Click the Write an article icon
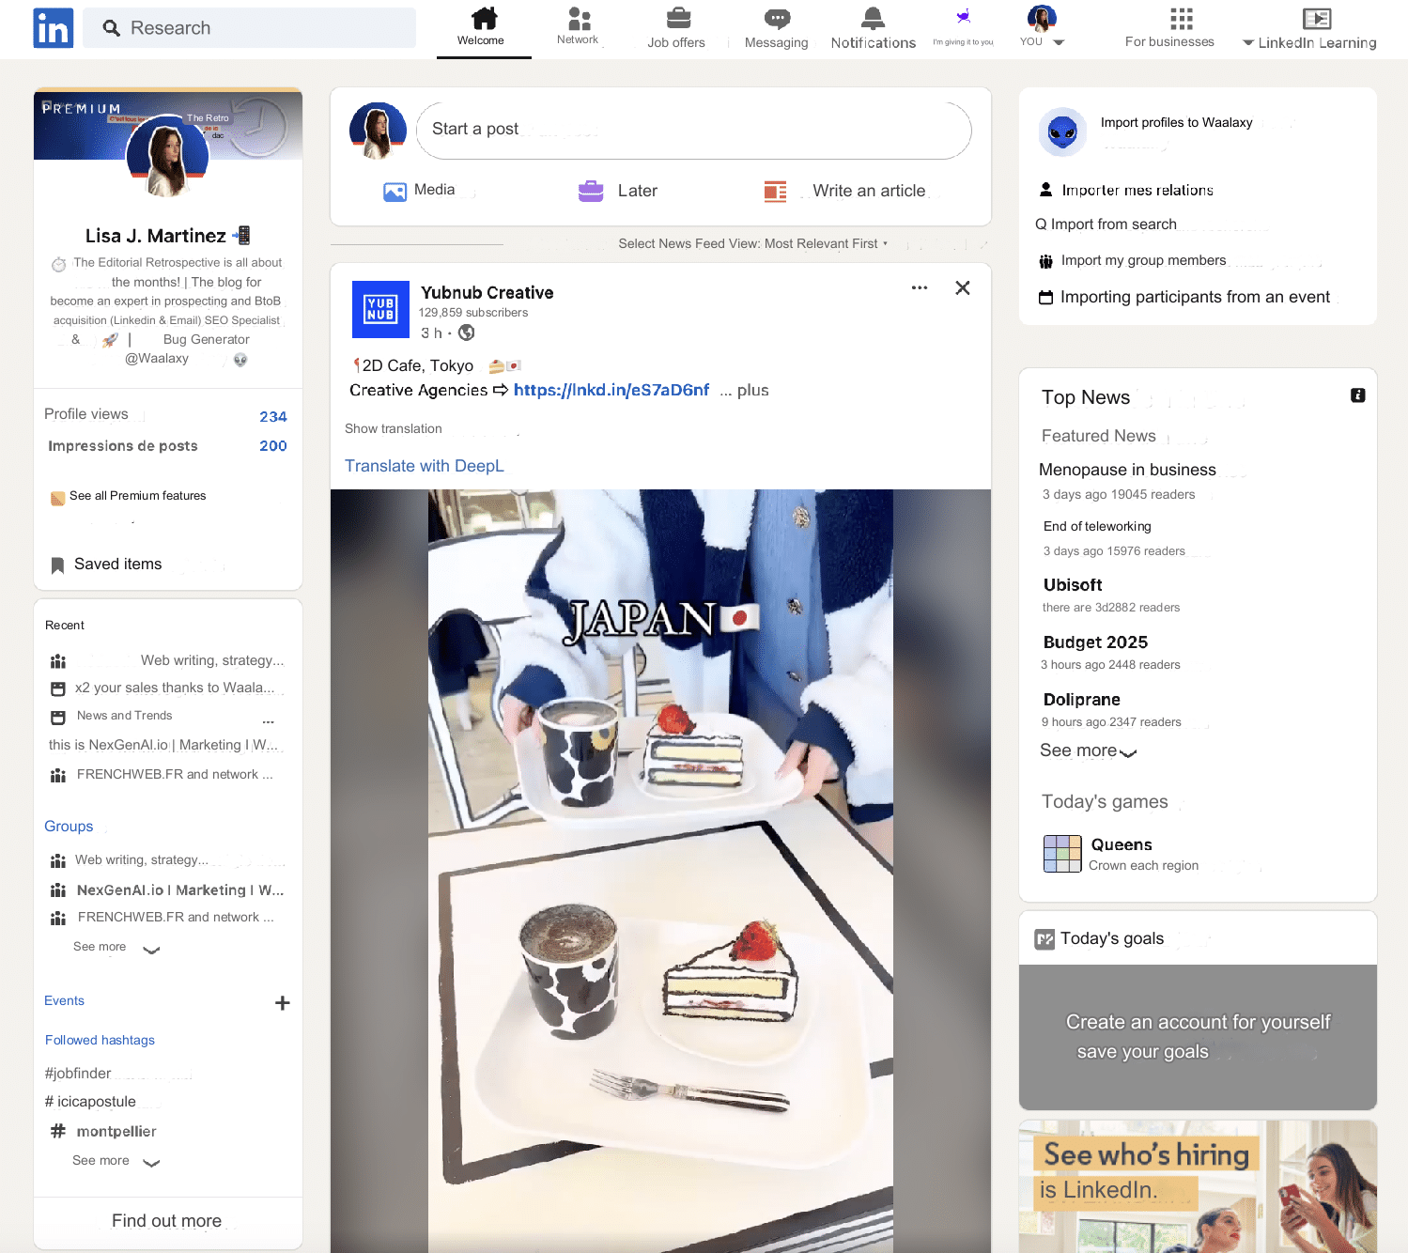 pos(775,191)
